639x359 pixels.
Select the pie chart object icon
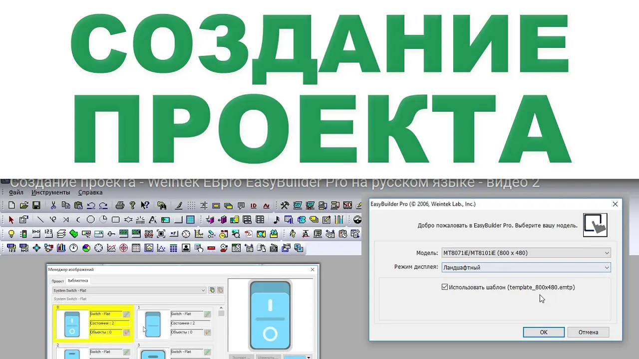[x=86, y=248]
